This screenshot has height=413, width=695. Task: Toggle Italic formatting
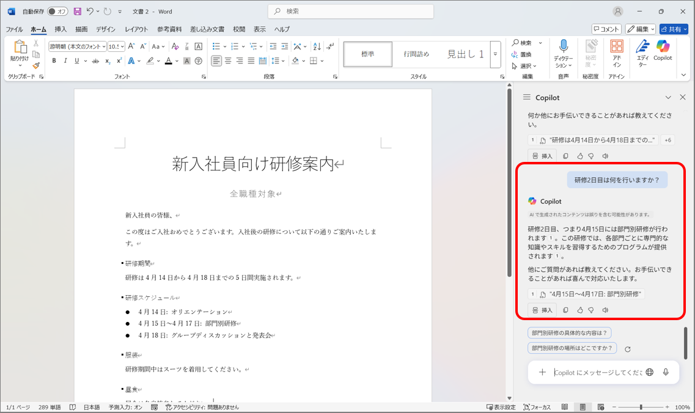65,60
